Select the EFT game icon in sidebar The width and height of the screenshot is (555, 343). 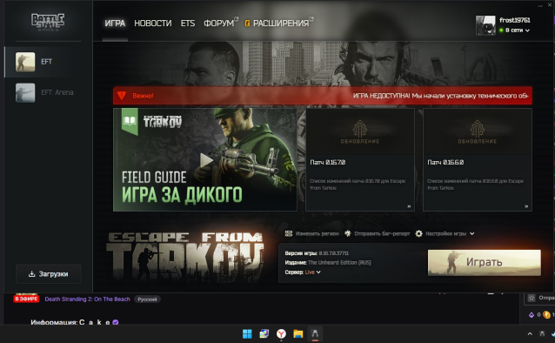pos(25,62)
